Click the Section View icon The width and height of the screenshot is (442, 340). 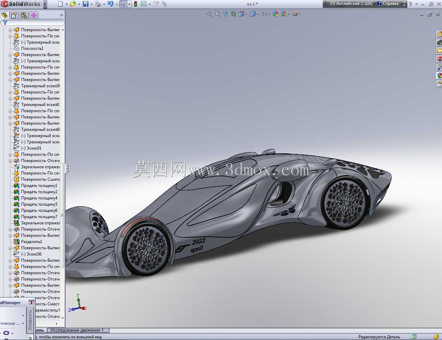(x=233, y=14)
